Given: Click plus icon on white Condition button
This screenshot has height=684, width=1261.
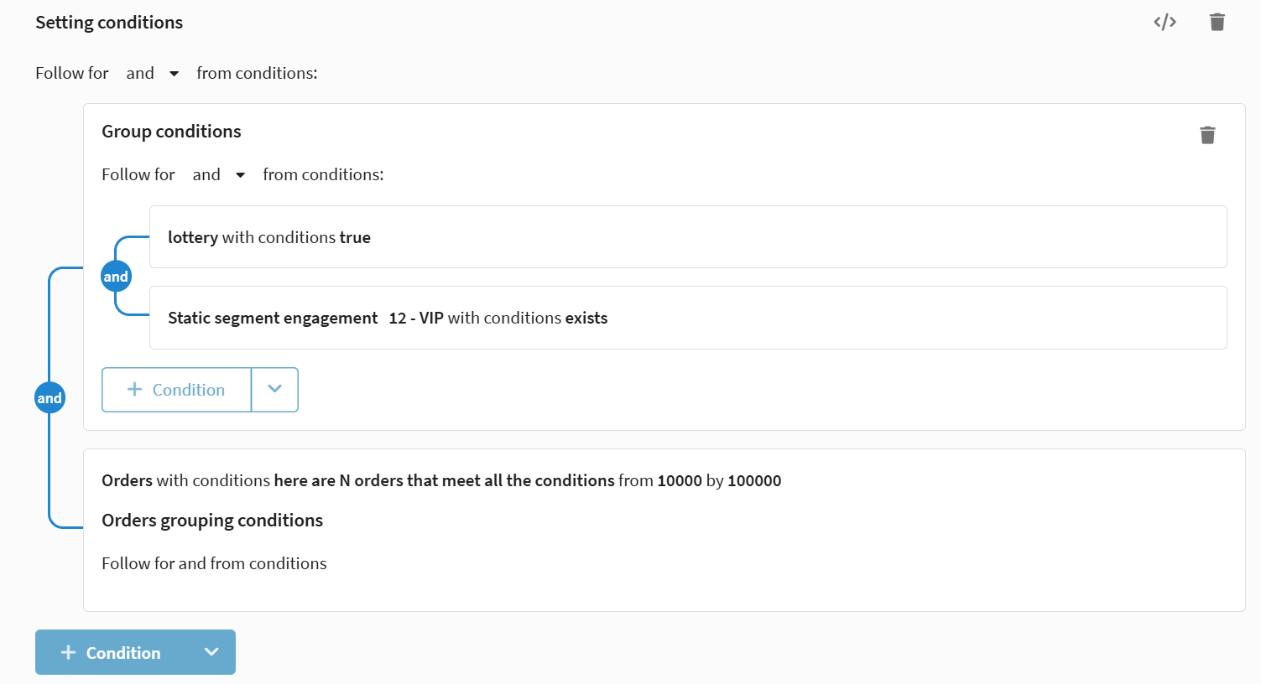Looking at the screenshot, I should pyautogui.click(x=134, y=390).
